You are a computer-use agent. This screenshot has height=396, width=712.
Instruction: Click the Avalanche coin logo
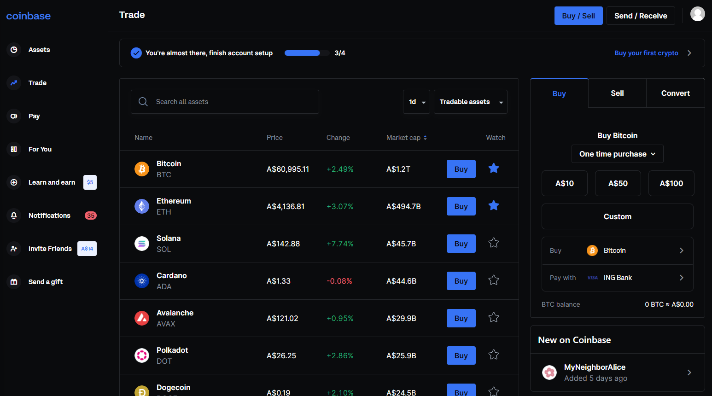(x=142, y=318)
